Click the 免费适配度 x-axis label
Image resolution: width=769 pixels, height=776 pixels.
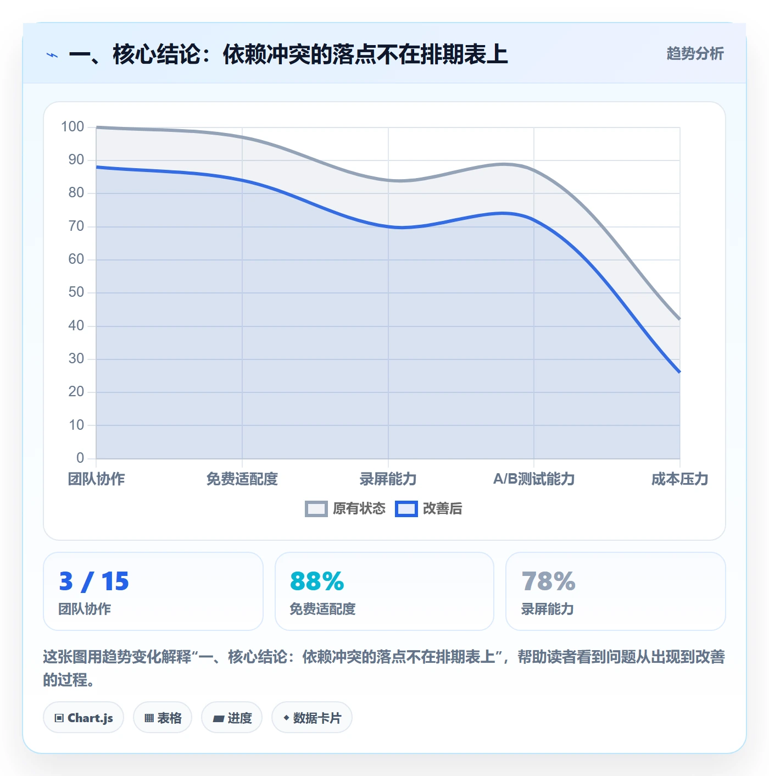242,479
